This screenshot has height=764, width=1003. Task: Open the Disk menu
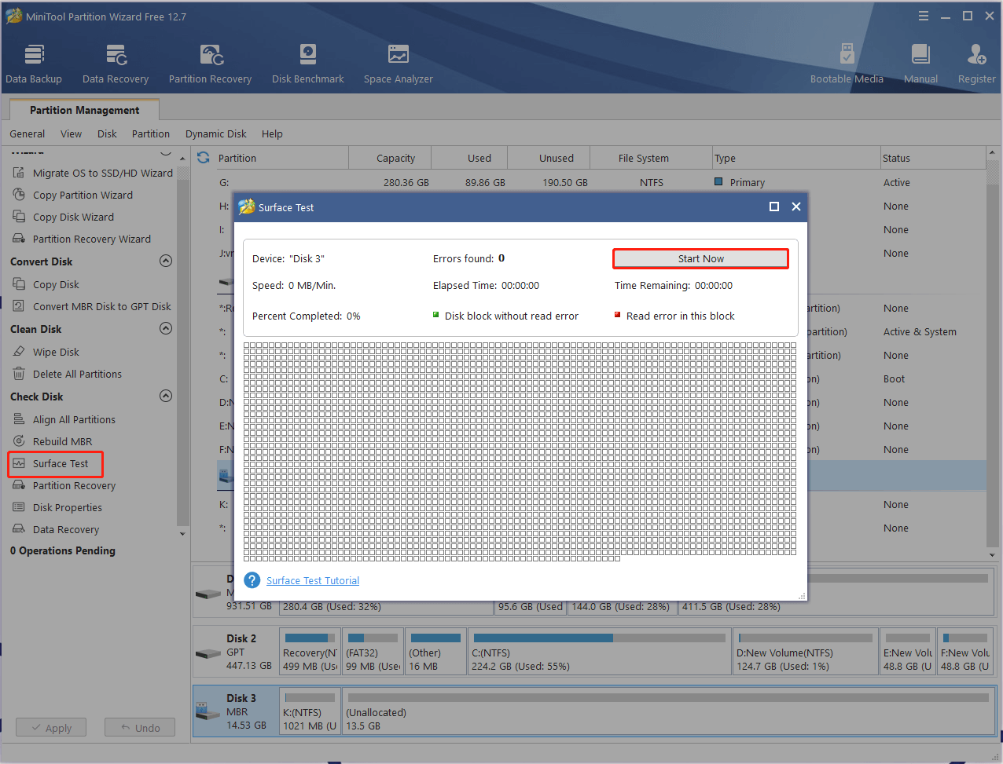107,133
